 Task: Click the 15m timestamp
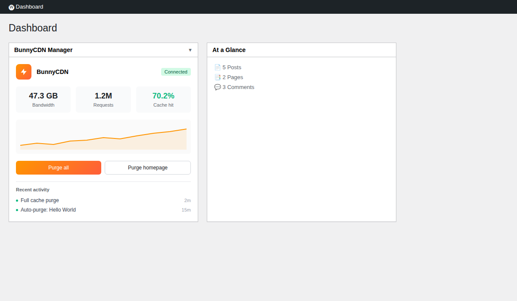(x=186, y=210)
